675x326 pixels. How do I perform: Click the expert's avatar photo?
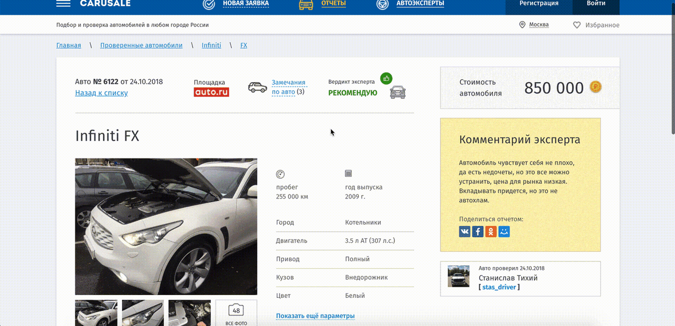click(458, 277)
